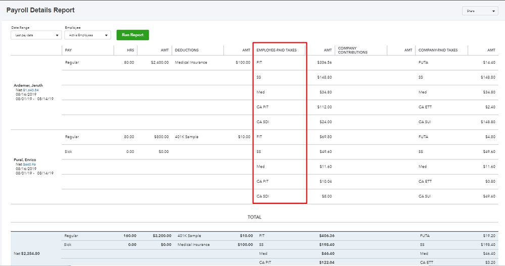The height and width of the screenshot is (266, 505).
Task: Click the Sick pay row for Pural
Action: (x=68, y=152)
